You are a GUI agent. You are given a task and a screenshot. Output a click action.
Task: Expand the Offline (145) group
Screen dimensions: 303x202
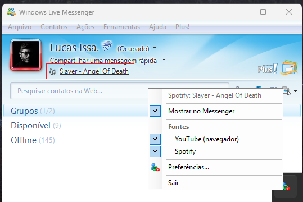[x=33, y=140]
